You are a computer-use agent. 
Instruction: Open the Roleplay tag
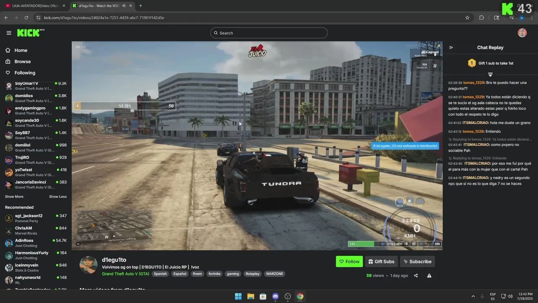253,274
